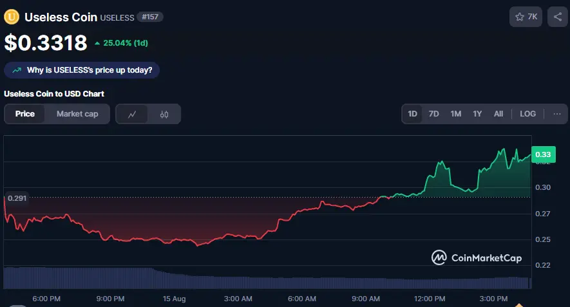Click the 0.291 opening price label
Screen dimensions: 570x307
pyautogui.click(x=17, y=198)
